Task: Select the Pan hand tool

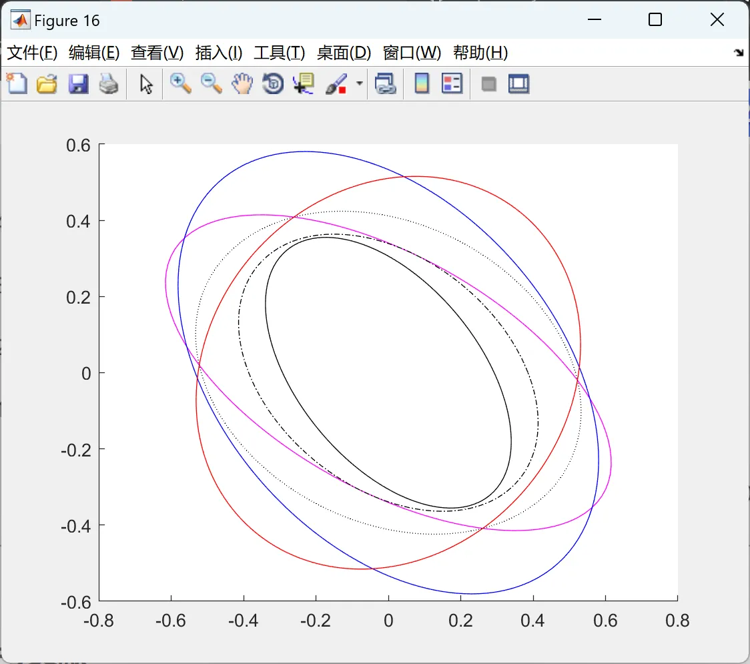Action: [242, 83]
